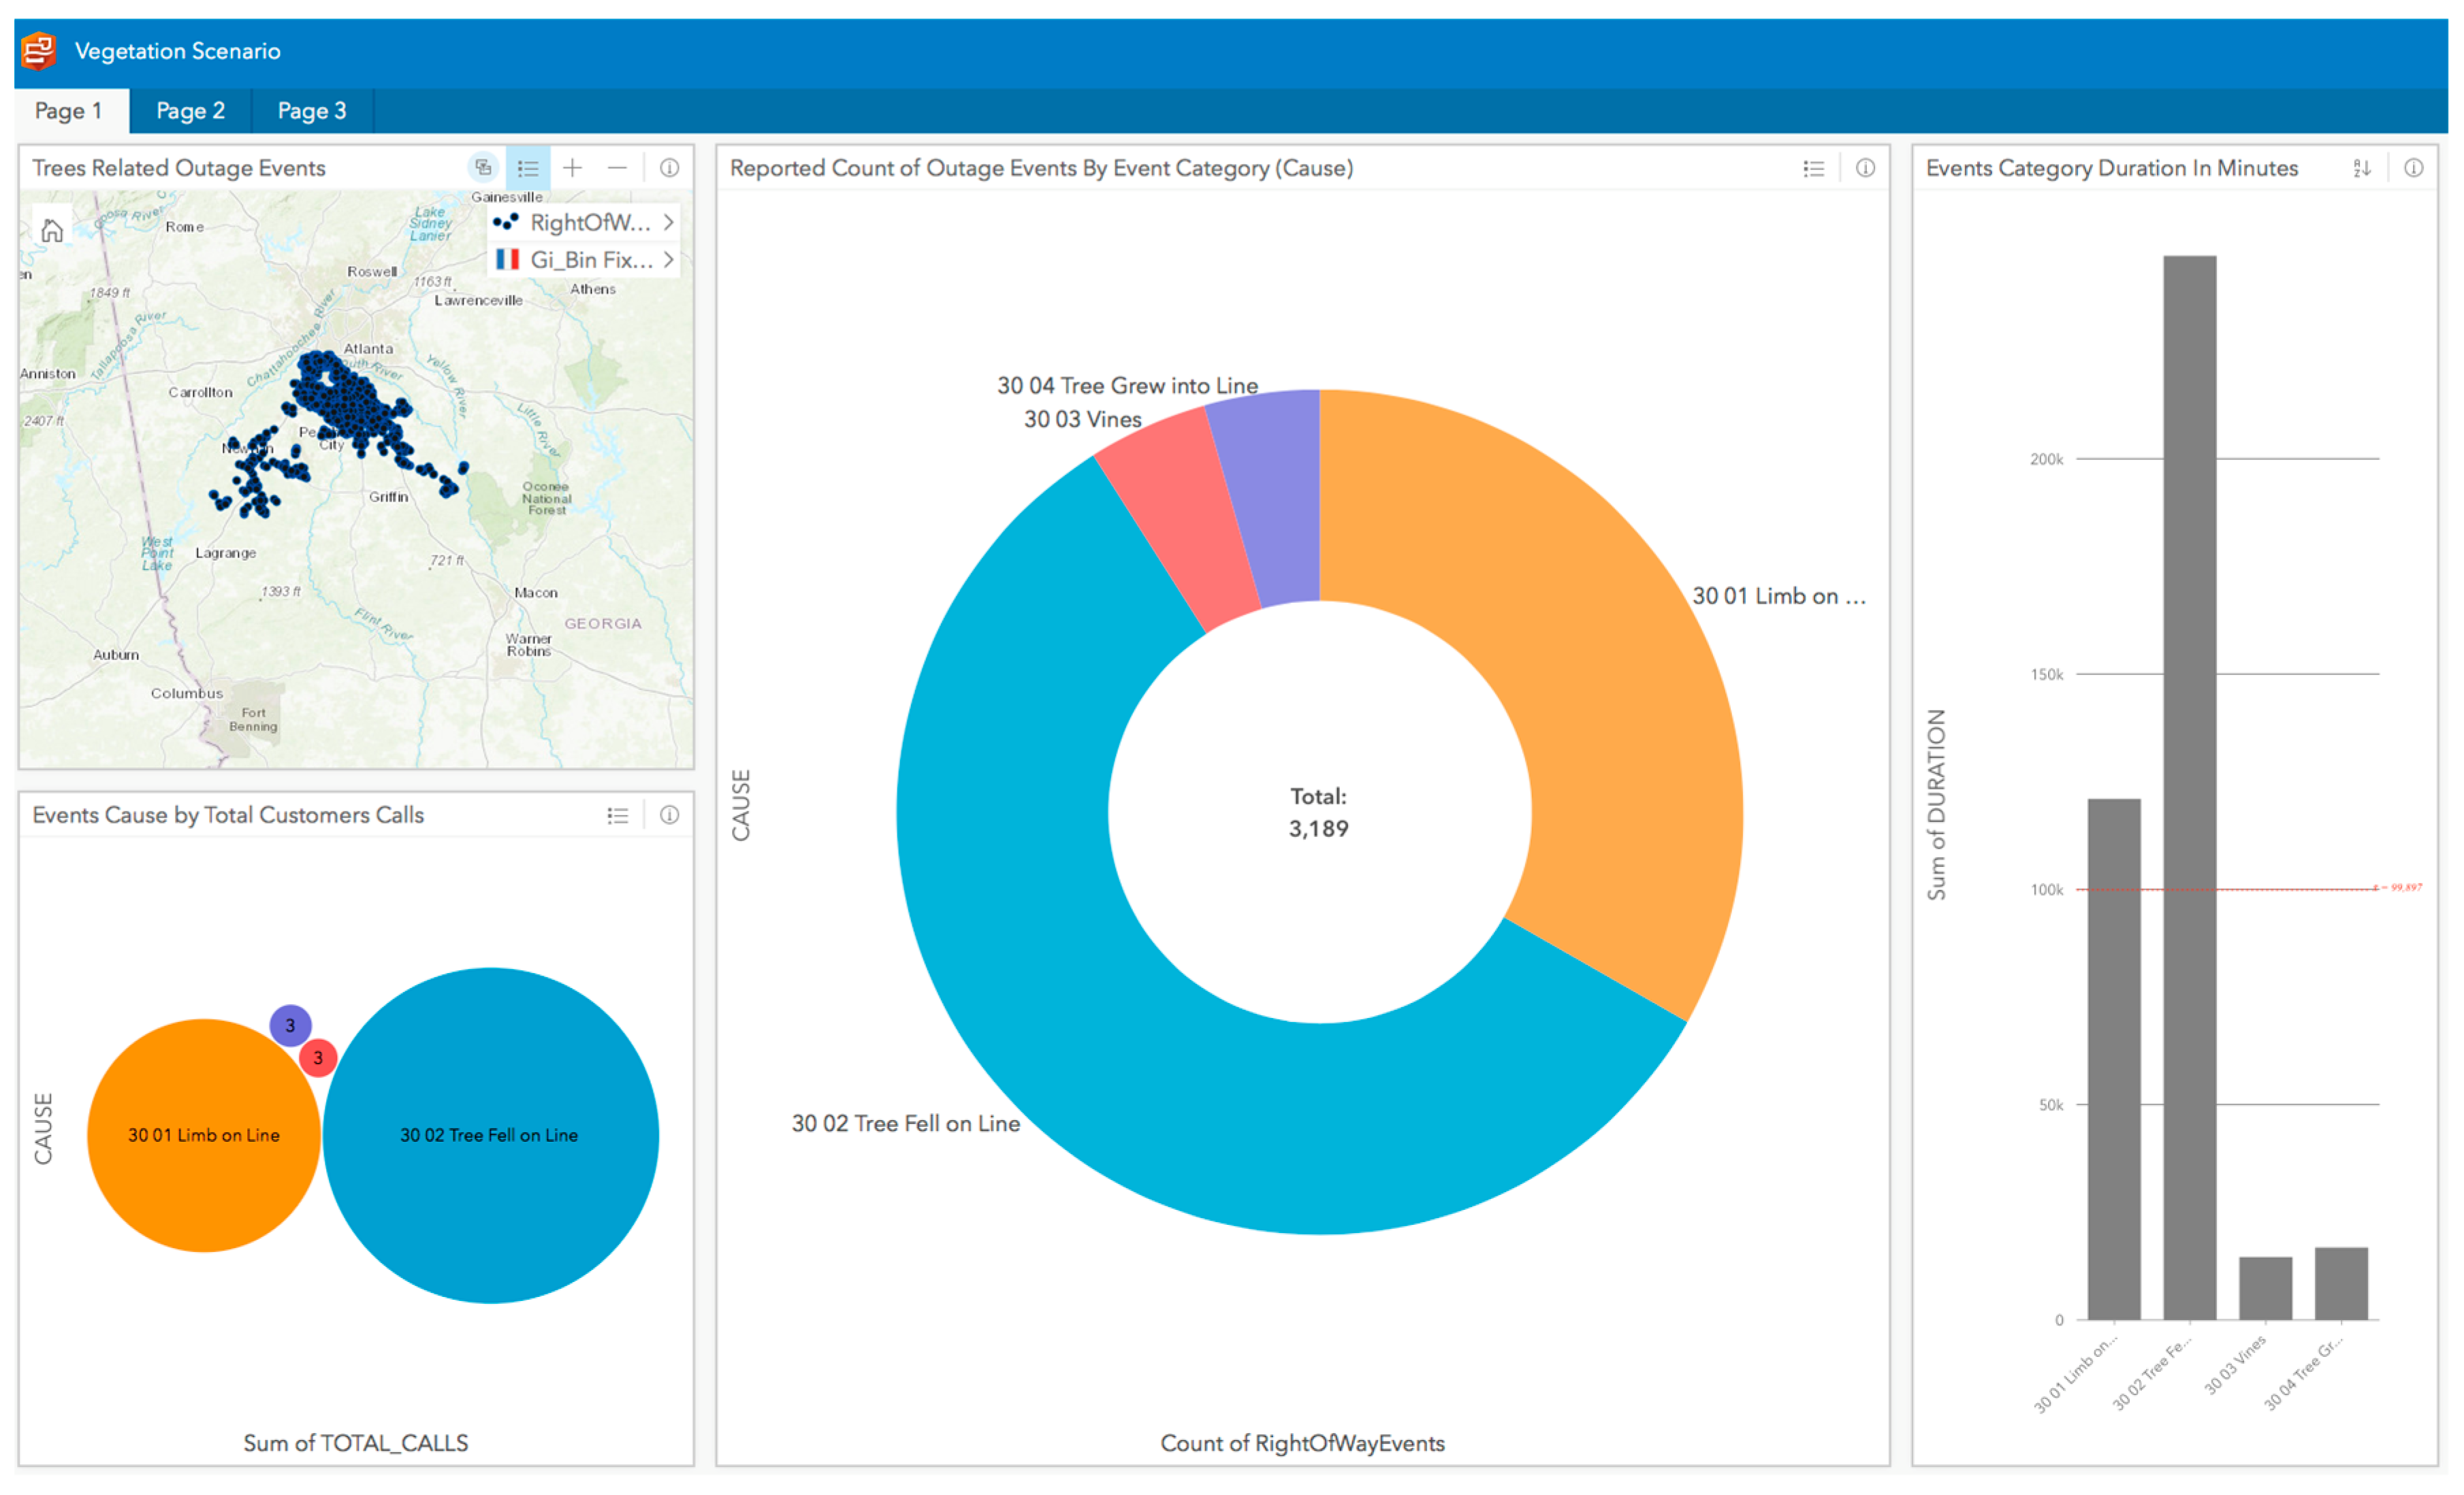Image resolution: width=2464 pixels, height=1495 pixels.
Task: Switch to the Page 3 tab
Action: [x=311, y=111]
